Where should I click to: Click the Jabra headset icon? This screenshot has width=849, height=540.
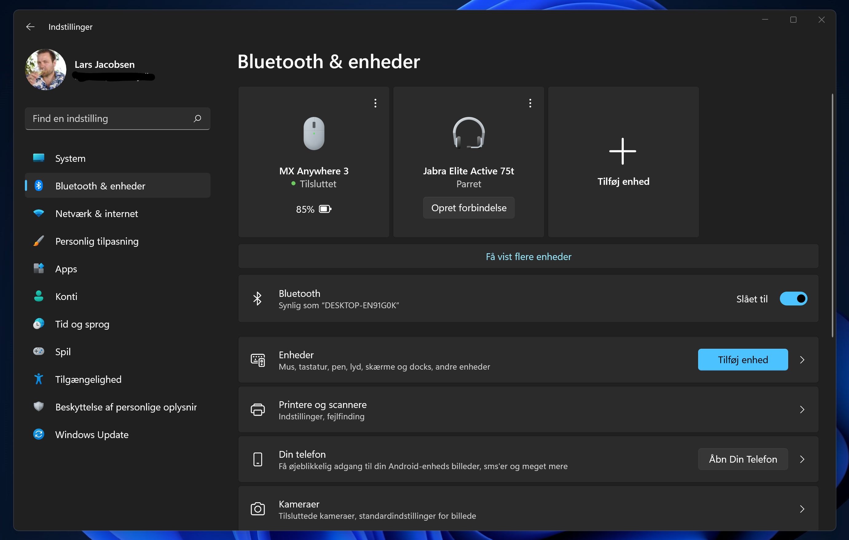469,133
